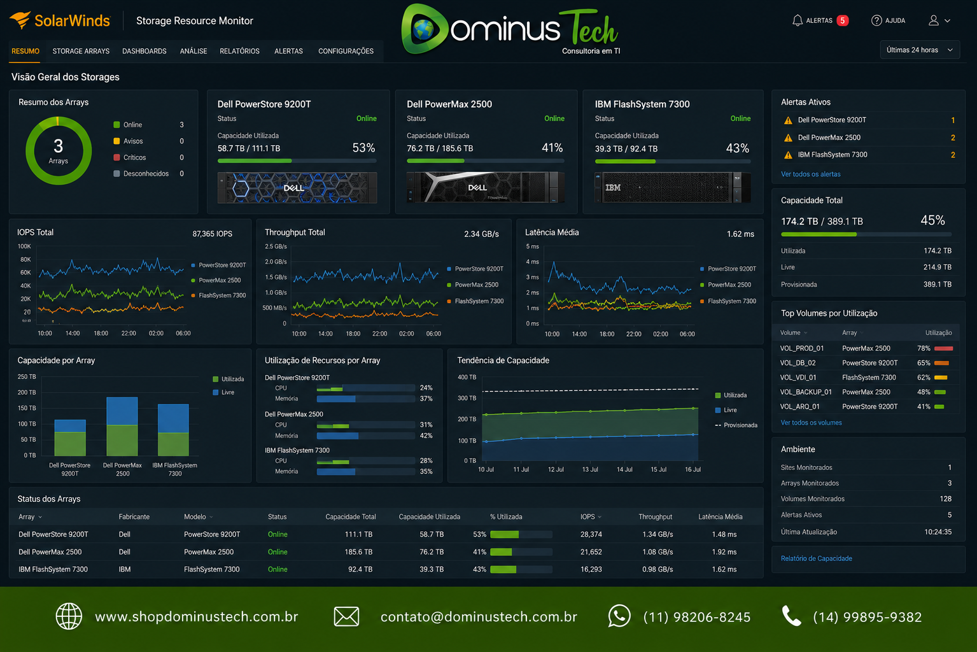Click the Criticos red legend square
Screen dimensions: 977x652
116,157
